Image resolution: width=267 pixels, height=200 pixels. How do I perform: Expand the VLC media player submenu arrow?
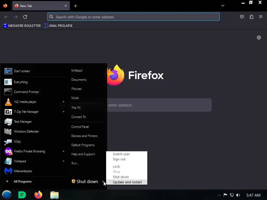63,102
